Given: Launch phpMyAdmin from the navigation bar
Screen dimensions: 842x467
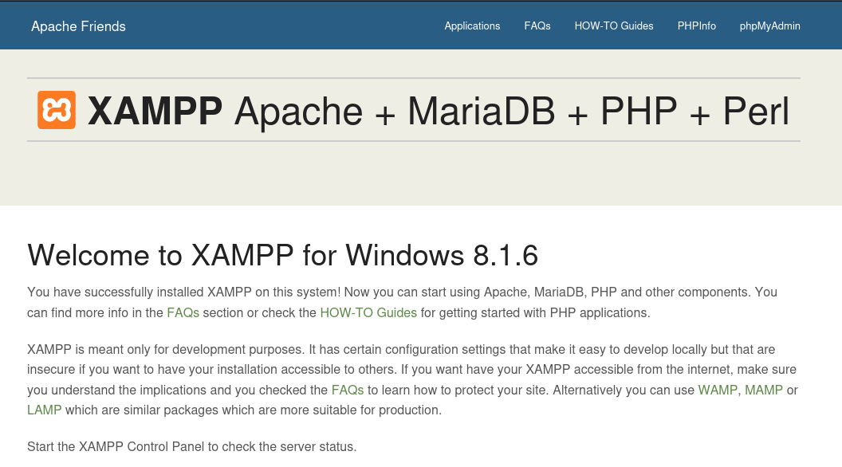Looking at the screenshot, I should 769,26.
